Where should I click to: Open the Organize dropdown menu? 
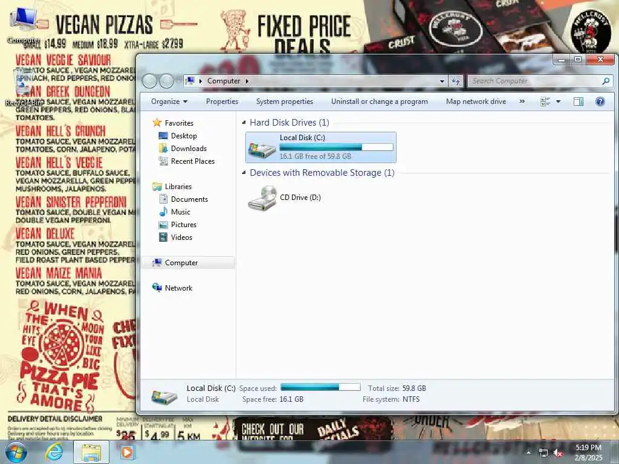tap(169, 101)
